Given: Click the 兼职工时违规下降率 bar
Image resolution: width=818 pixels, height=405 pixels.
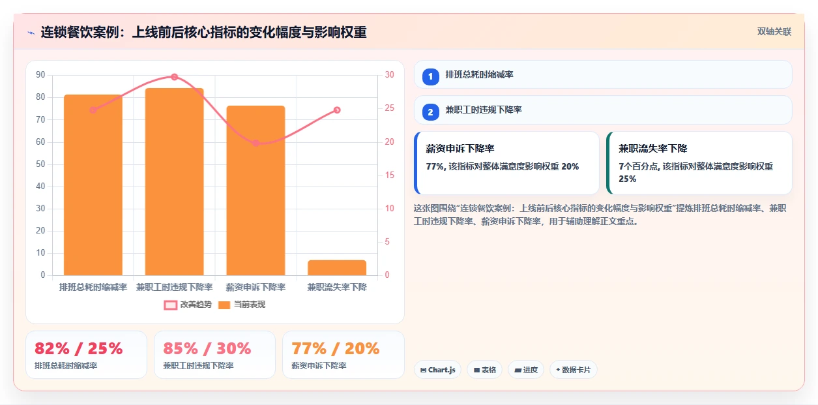Looking at the screenshot, I should tap(174, 181).
